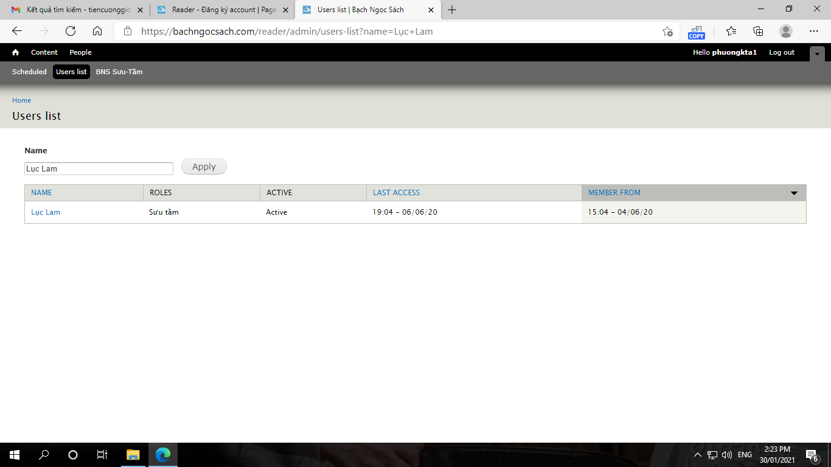The image size is (831, 467).
Task: Open the Content admin menu
Action: [x=44, y=52]
